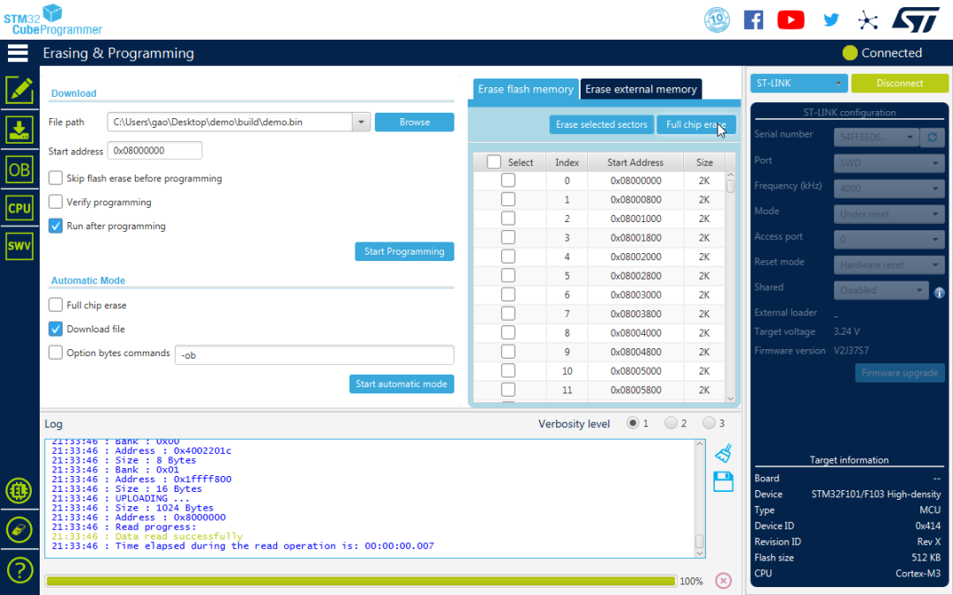Screen dimensions: 953x595
Task: Click the STM32CubeProgrammer logo
Action: [52, 20]
